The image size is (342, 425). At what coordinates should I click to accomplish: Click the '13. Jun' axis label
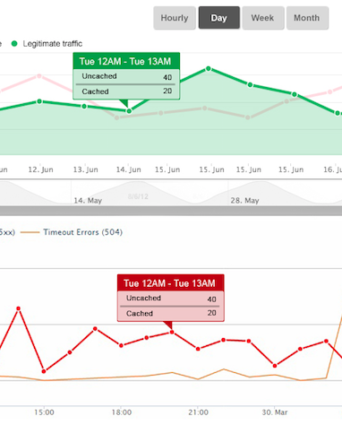(x=85, y=169)
